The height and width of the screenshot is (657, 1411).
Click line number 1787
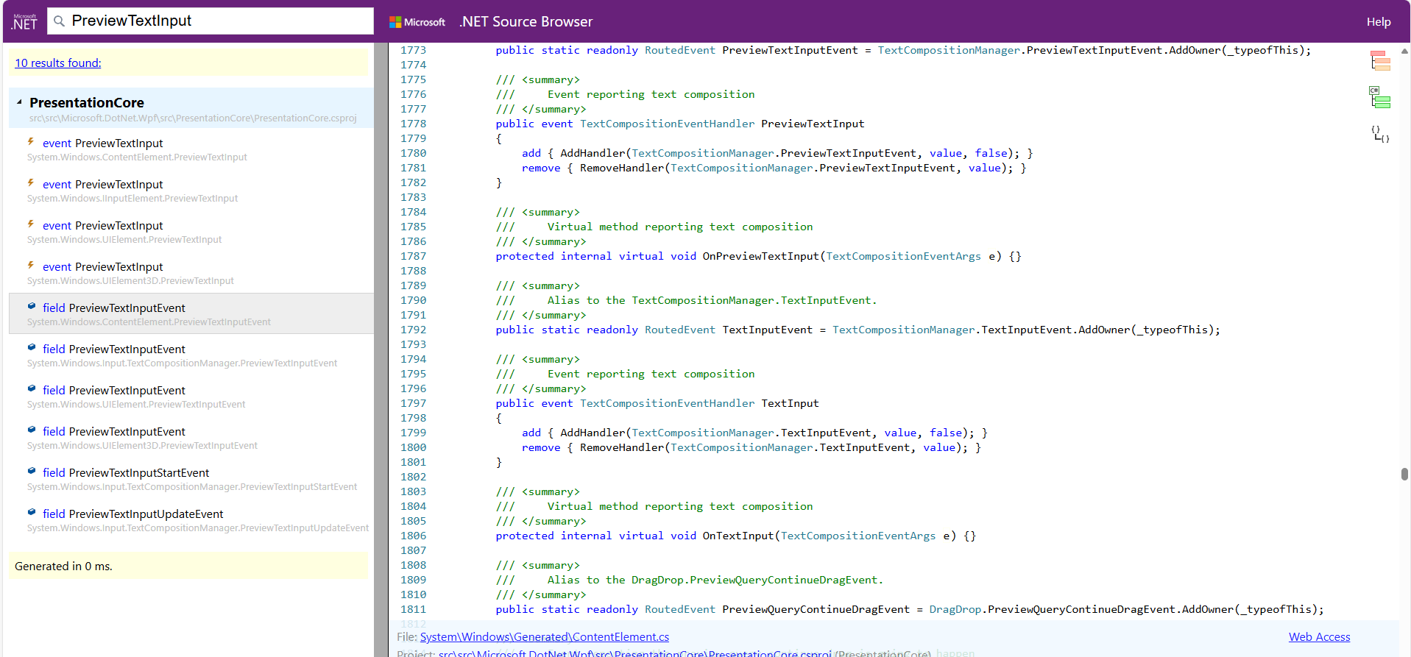point(413,256)
